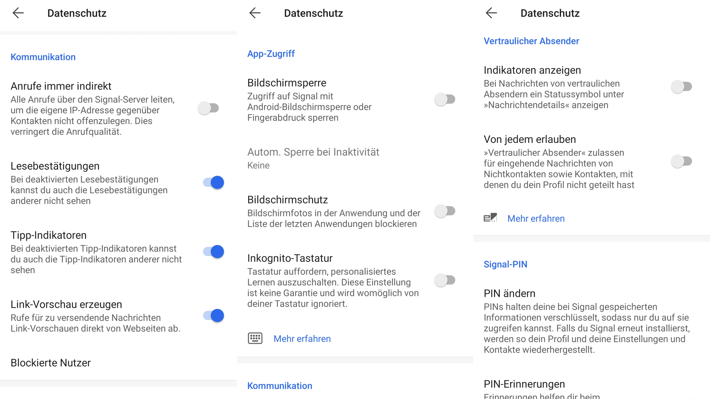Click the keyboard icon beside Mehr erfahren

point(255,338)
